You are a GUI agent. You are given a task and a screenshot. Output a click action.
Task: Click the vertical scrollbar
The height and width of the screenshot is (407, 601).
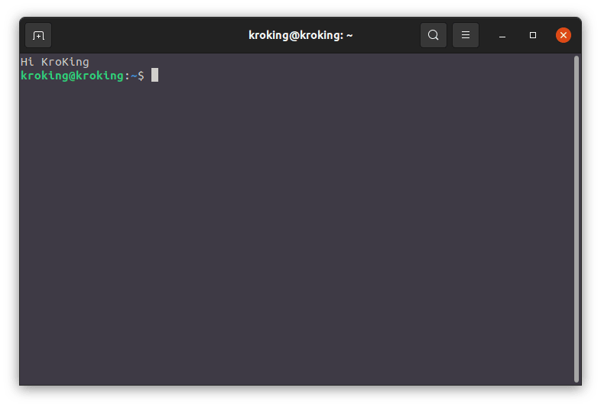click(x=576, y=219)
